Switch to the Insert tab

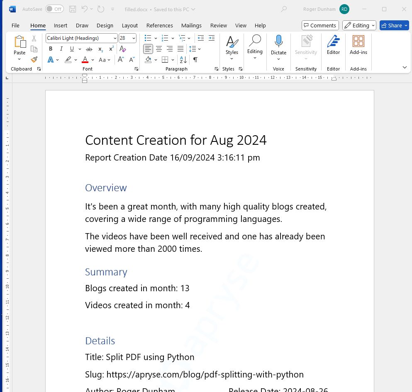[x=61, y=25]
